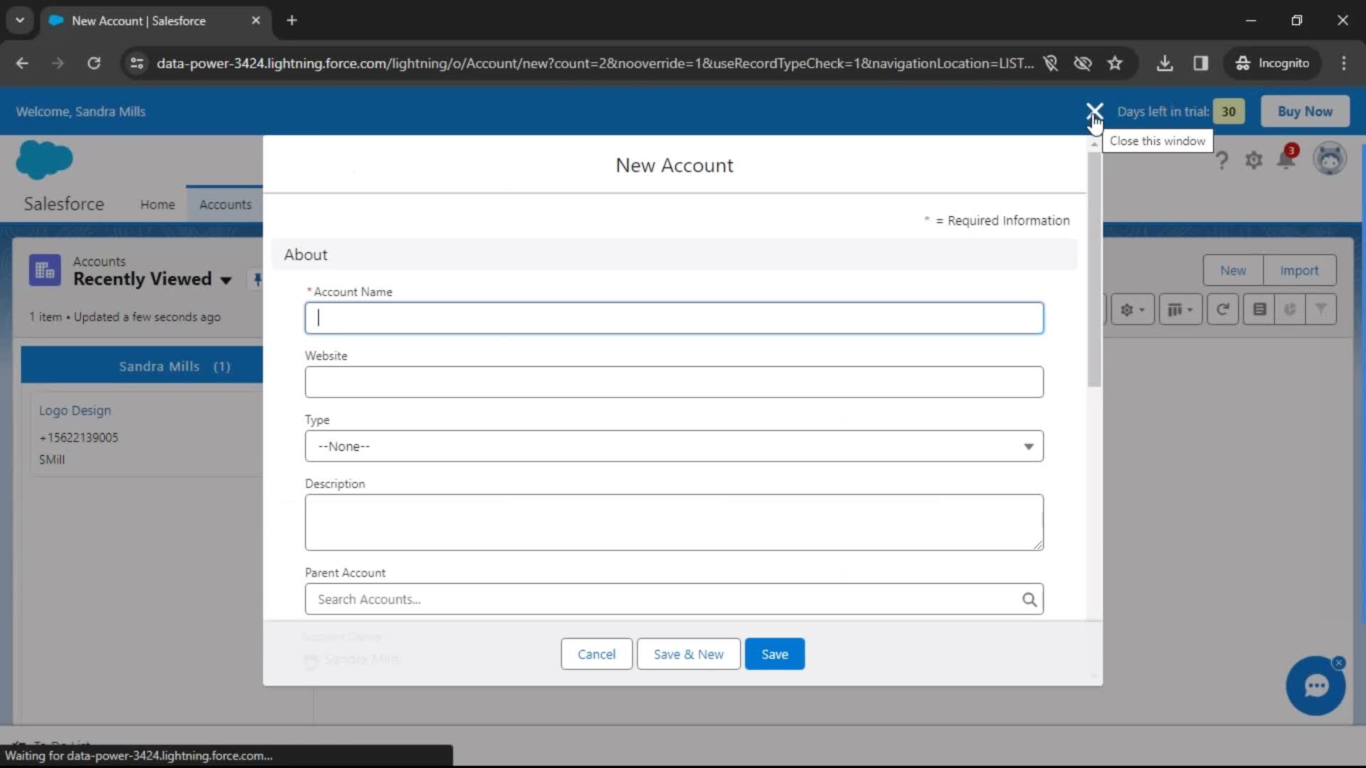Open the tab search chevron

tap(20, 21)
